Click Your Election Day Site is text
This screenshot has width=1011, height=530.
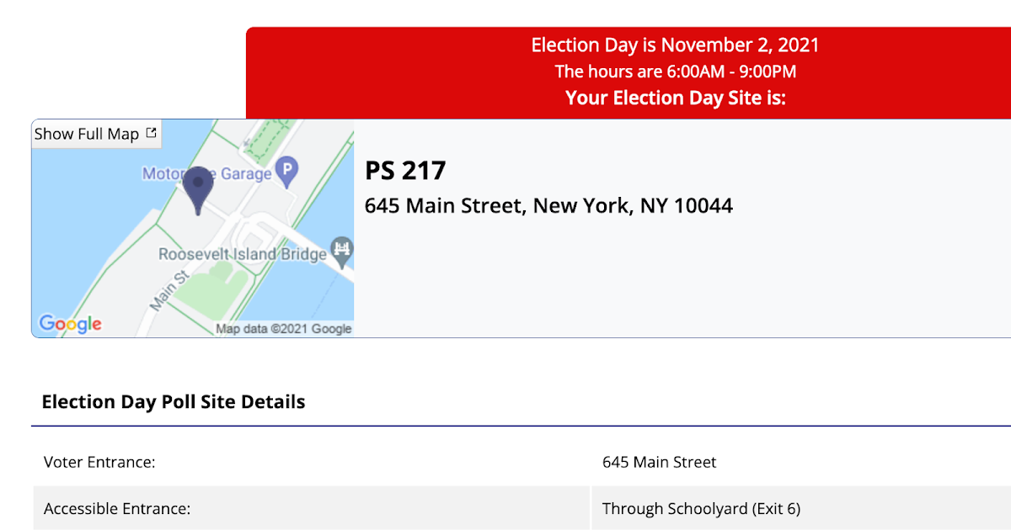(675, 98)
